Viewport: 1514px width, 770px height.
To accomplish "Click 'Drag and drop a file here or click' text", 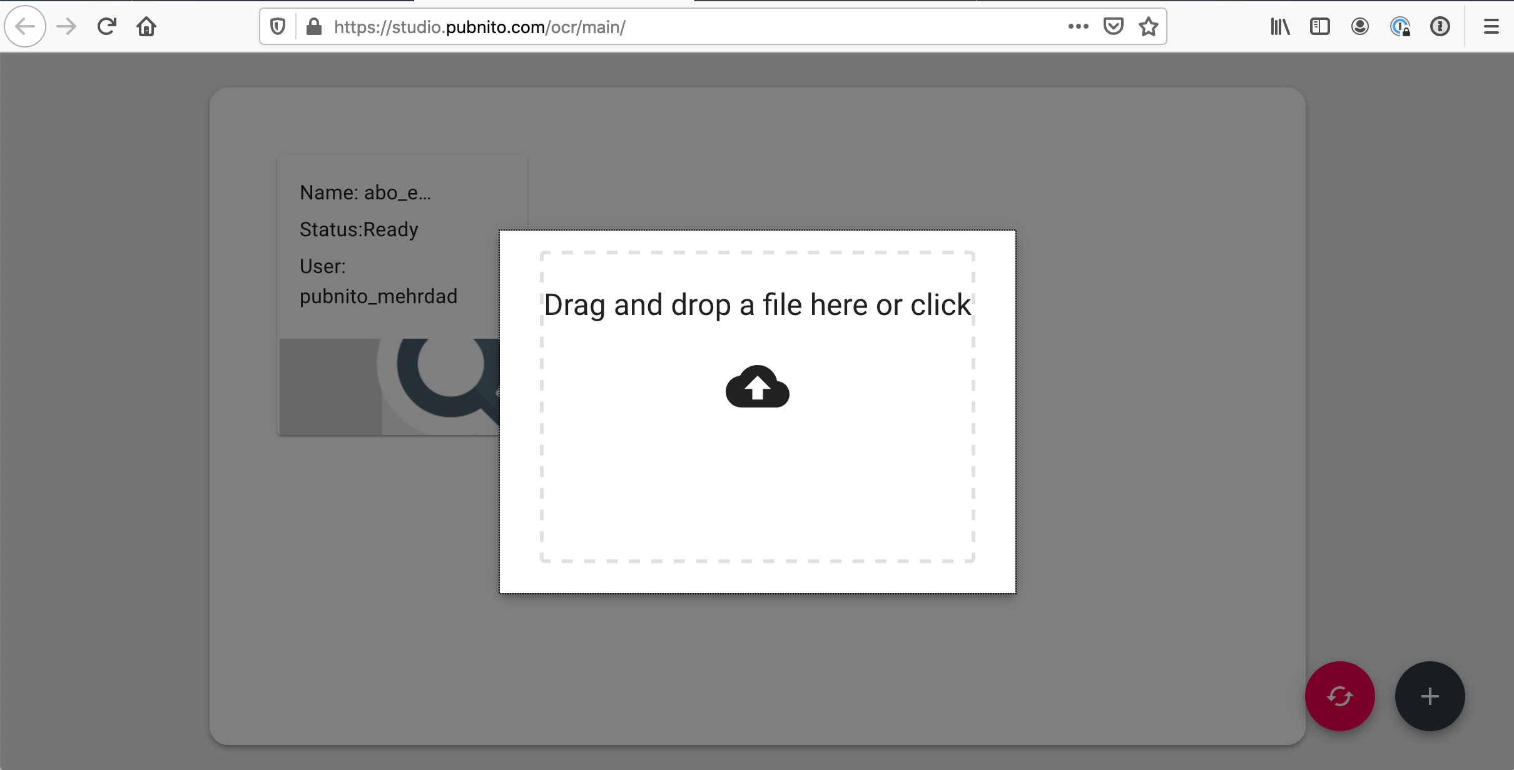I will point(758,305).
